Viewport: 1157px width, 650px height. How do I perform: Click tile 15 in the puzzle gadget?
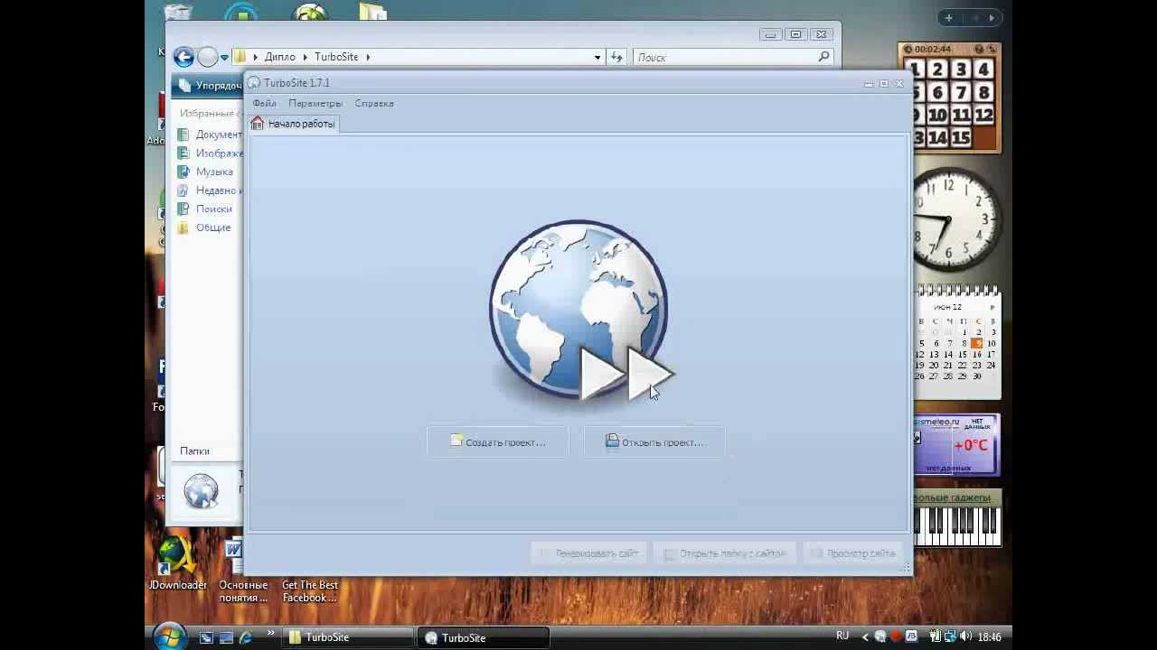960,138
